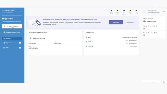Screen dimensions: 167x94
Task: Select the СФР row in Госорганы
Action: point(111,42)
